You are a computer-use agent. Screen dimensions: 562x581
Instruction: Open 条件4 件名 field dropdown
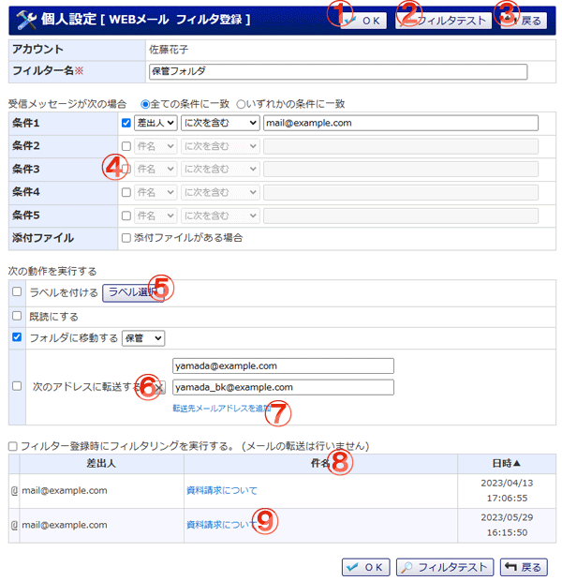(155, 192)
